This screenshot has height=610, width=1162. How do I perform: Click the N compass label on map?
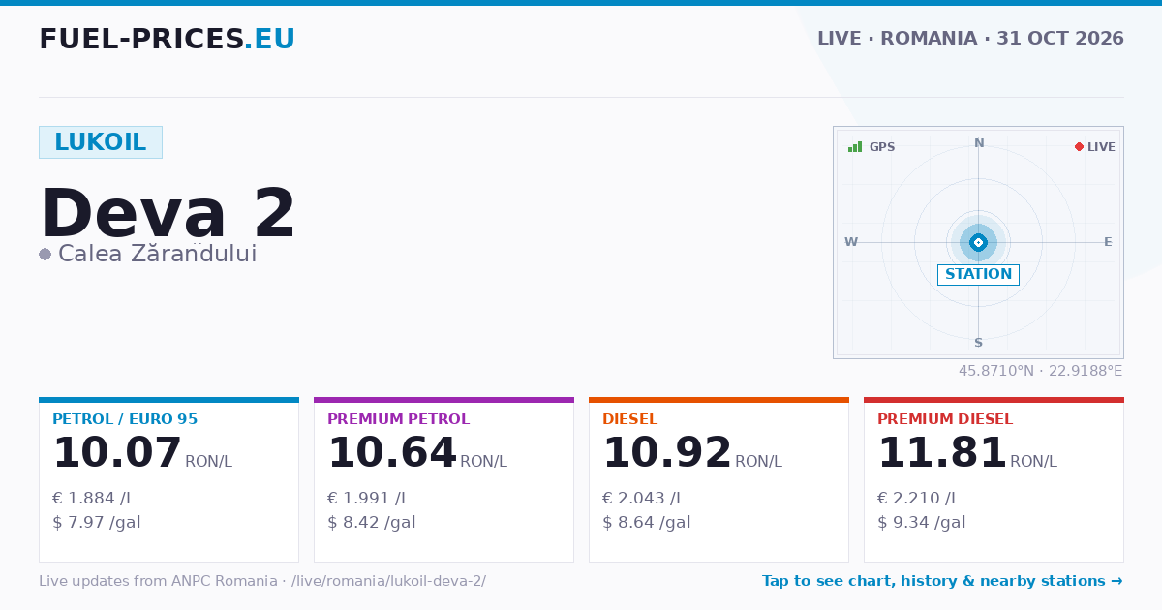[x=979, y=143]
